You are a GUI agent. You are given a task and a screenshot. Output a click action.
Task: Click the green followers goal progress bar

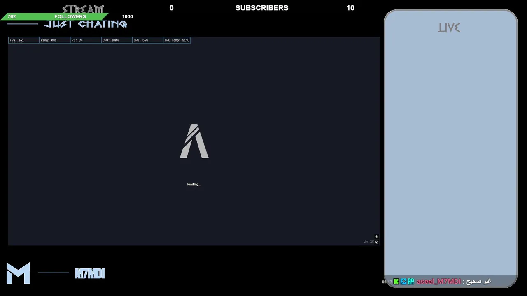(55, 16)
